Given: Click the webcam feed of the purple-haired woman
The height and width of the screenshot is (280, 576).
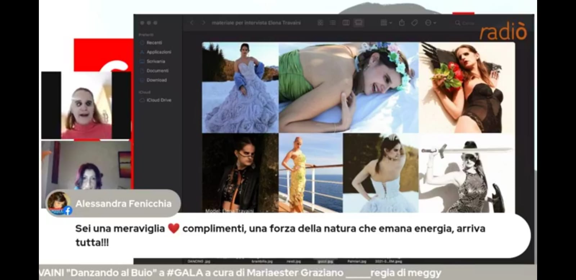Looking at the screenshot, I should (x=86, y=166).
